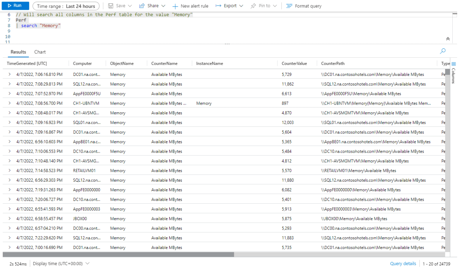Open the Query details link
464x273 pixels.
(403, 263)
